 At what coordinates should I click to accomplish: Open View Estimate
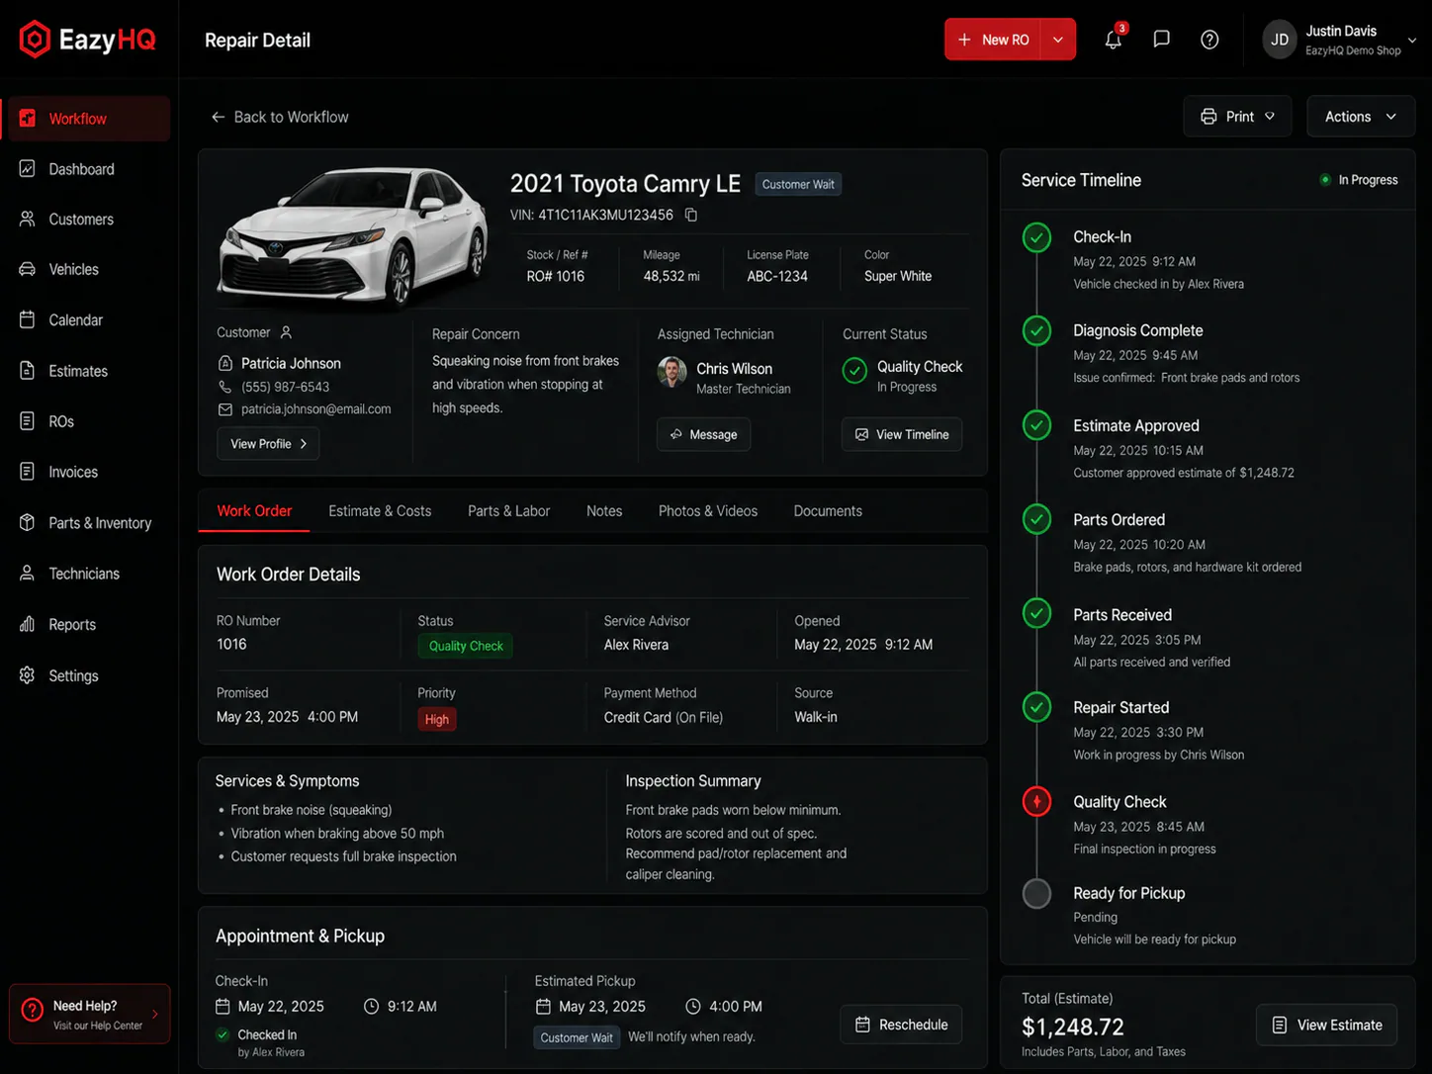1326,1026
